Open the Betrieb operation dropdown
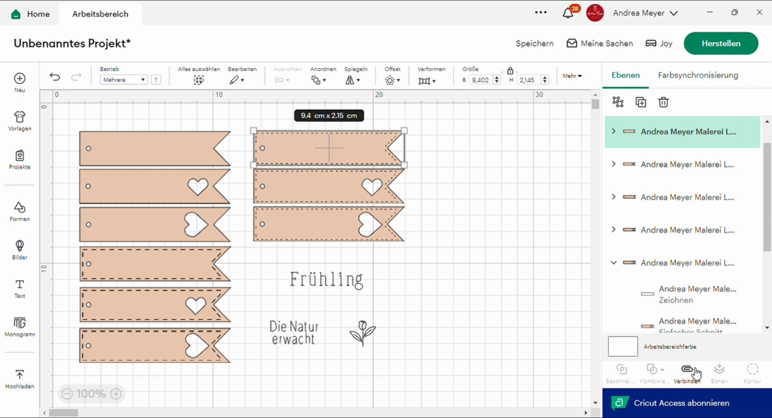The image size is (772, 418). tap(124, 80)
